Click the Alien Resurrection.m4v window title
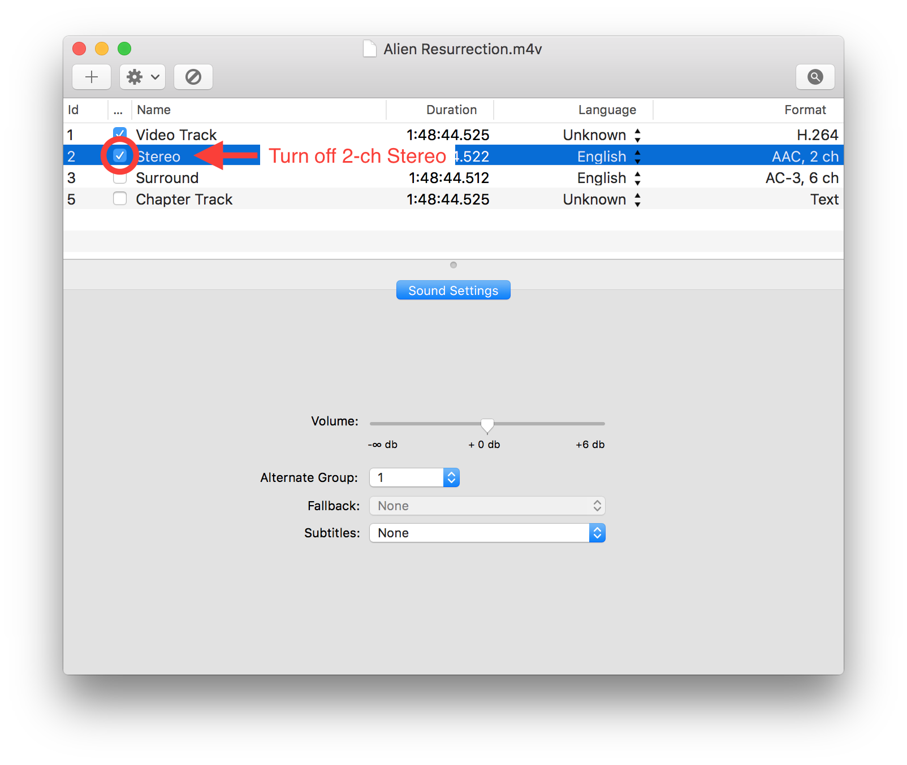This screenshot has width=907, height=765. 463,49
